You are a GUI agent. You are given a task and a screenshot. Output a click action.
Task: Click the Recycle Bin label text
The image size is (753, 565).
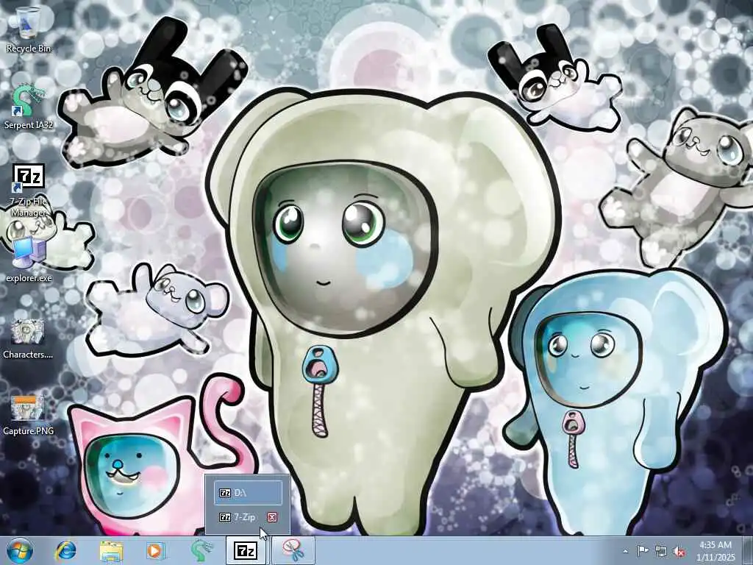coord(29,48)
